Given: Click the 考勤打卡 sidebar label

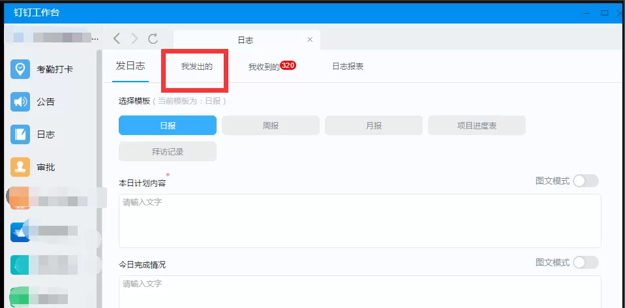Looking at the screenshot, I should [x=55, y=69].
